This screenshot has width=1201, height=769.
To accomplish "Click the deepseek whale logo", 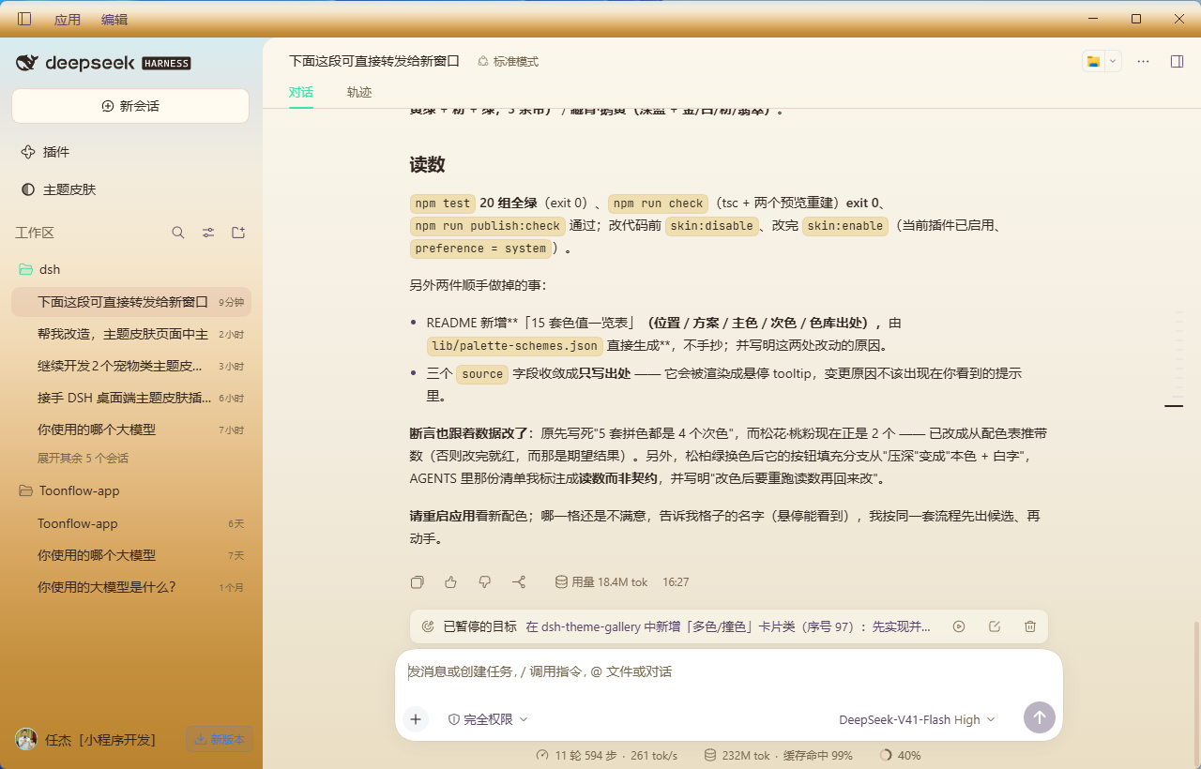I will click(x=27, y=63).
